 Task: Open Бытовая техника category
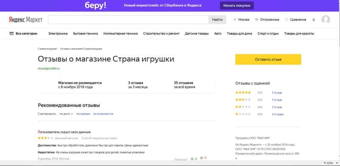click(x=85, y=34)
